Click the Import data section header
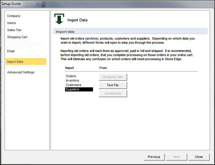 click(x=130, y=32)
